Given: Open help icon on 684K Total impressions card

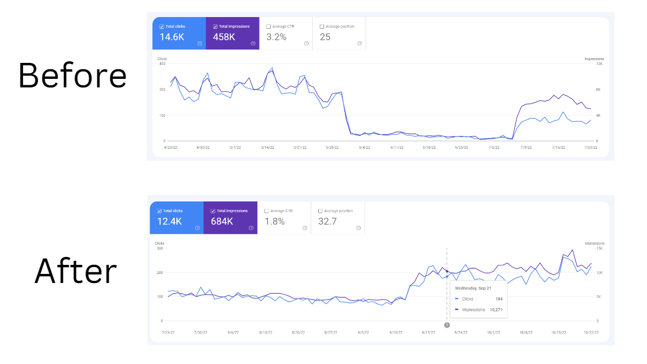Looking at the screenshot, I should [x=251, y=228].
